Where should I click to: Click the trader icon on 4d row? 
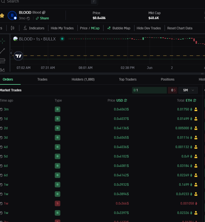point(196,147)
